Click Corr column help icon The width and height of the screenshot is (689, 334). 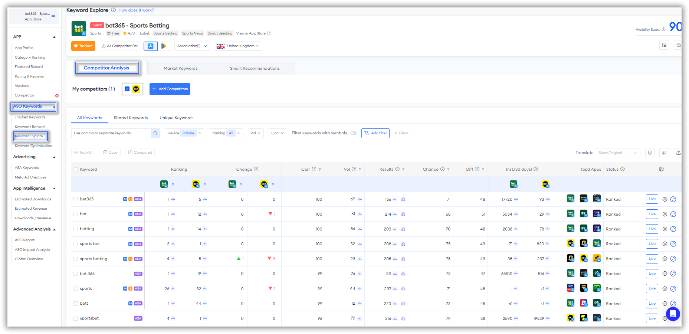pyautogui.click(x=314, y=169)
